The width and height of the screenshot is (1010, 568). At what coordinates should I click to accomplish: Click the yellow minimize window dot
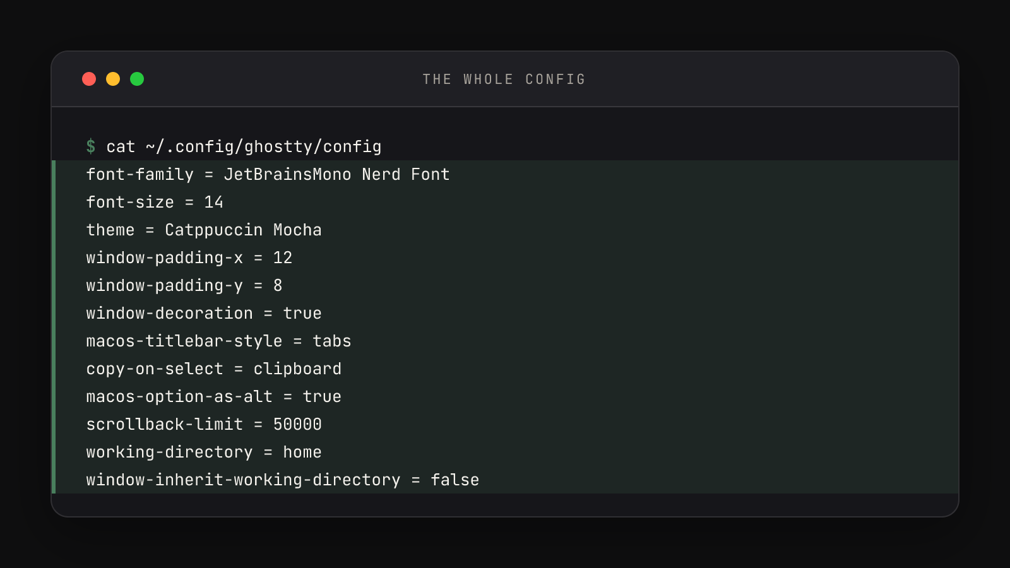[x=113, y=79]
